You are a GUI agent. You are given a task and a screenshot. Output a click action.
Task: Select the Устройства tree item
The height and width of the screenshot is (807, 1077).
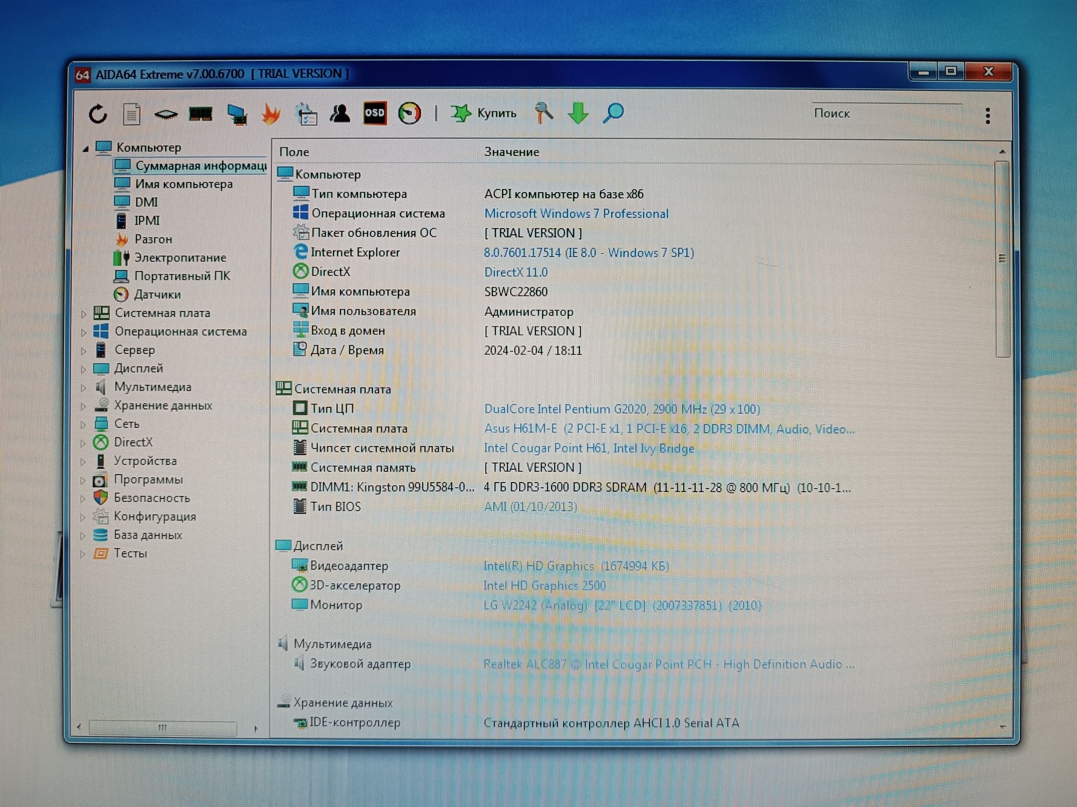pos(135,461)
